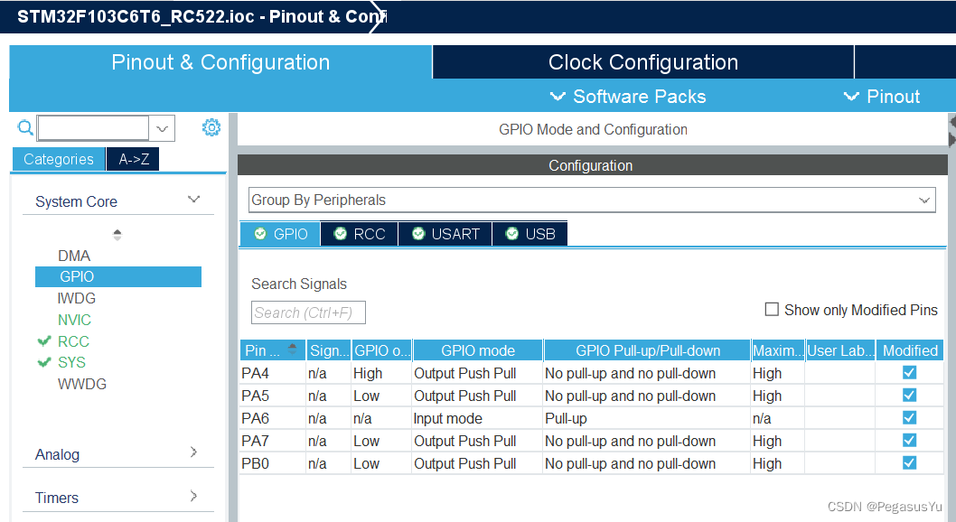Toggle the Modified checkbox for PA4
956x522 pixels.
[x=909, y=373]
